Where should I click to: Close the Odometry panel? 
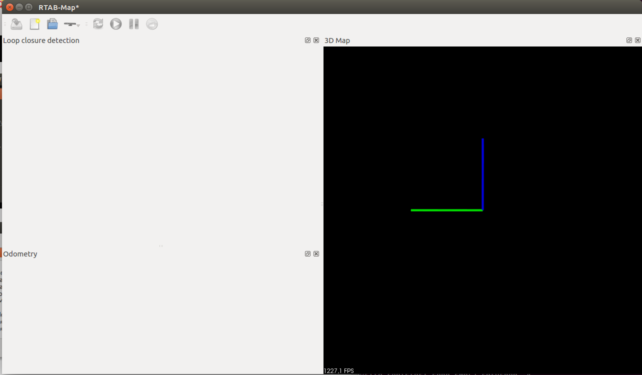316,253
